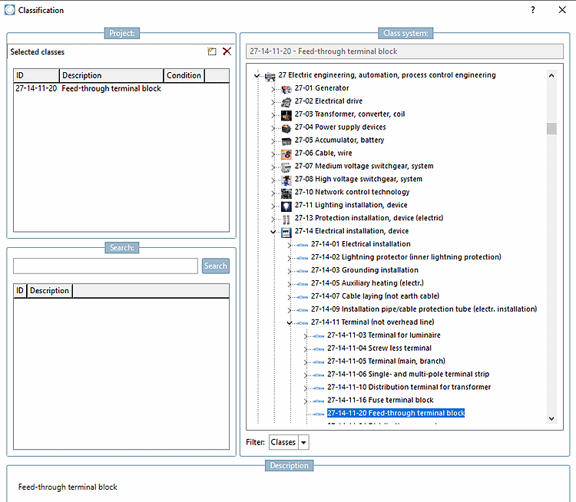Expand 27-14-11-16 Fuse terminal block
The image size is (576, 502).
(305, 401)
